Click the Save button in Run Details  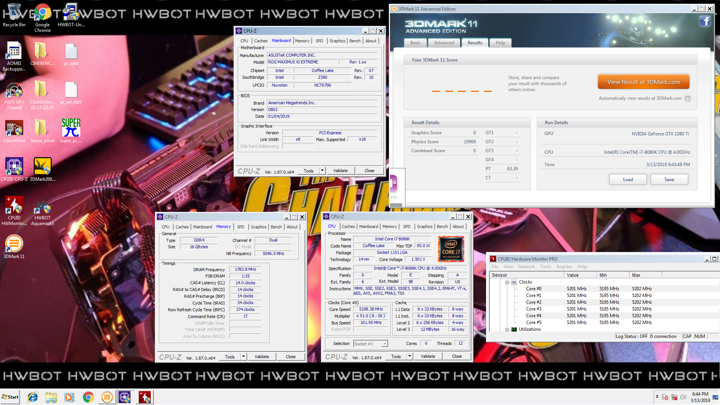(669, 179)
